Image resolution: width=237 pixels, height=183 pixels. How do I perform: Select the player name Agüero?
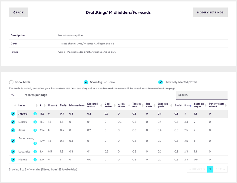tap(23, 114)
